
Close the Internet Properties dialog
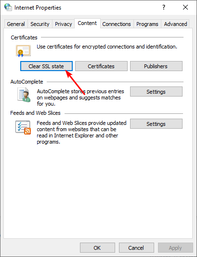pyautogui.click(x=185, y=7)
